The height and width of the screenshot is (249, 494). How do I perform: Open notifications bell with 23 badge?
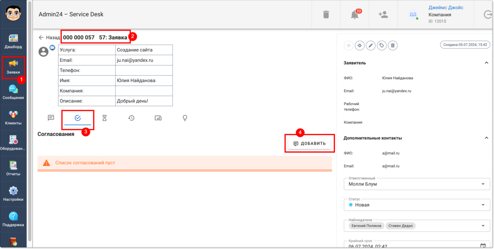355,15
